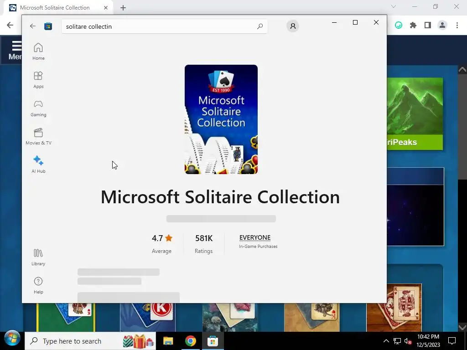Click the Microsoft Store logo icon
Image resolution: width=467 pixels, height=350 pixels.
coord(48,26)
